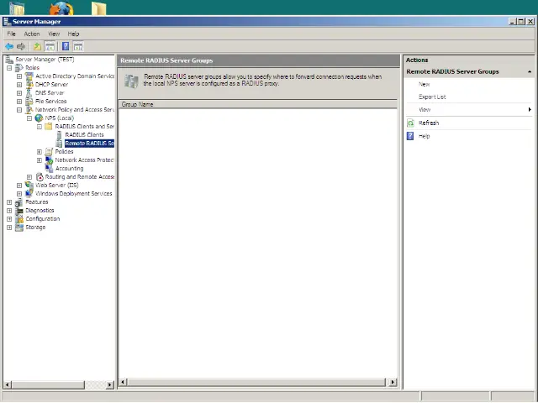Expand the Diagnostics node

tap(9, 211)
